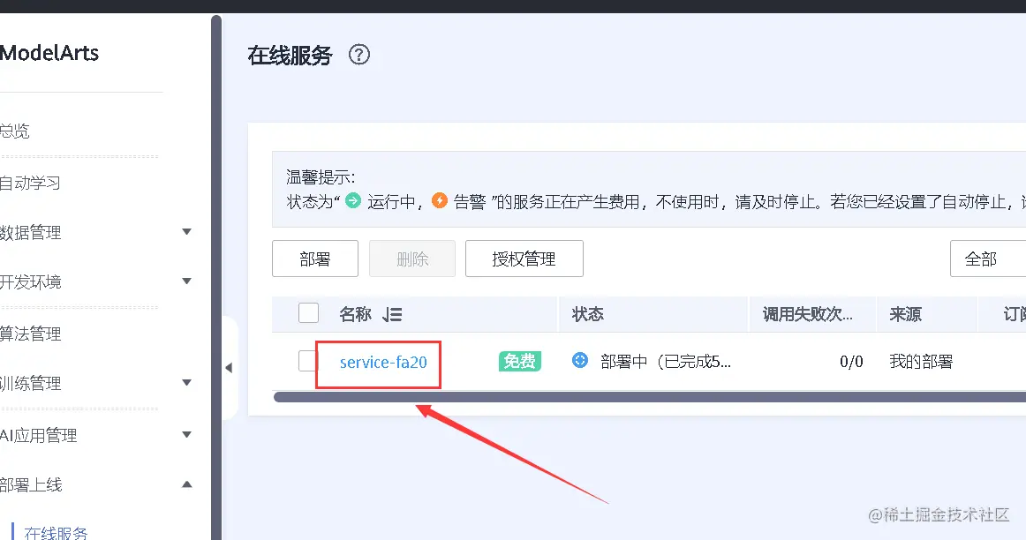The width and height of the screenshot is (1026, 540).
Task: Click the green 免费 badge
Action: [519, 361]
